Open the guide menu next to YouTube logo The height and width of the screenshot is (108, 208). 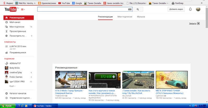tap(23, 9)
